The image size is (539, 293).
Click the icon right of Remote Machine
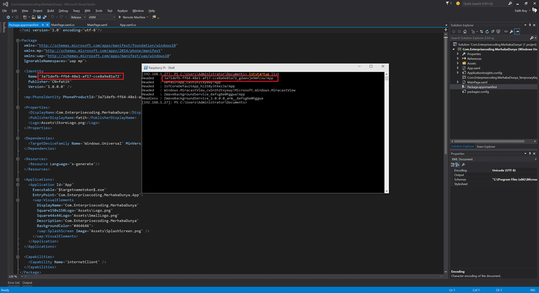154,17
